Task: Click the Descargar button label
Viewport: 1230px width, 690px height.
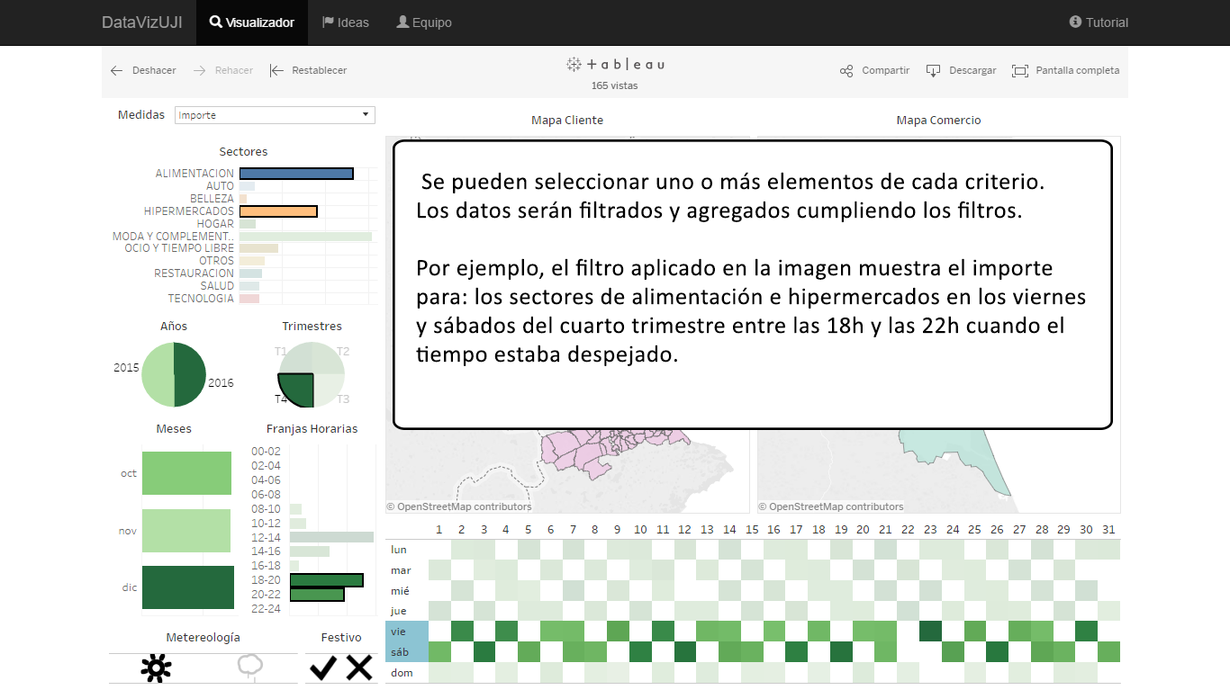Action: tap(972, 70)
